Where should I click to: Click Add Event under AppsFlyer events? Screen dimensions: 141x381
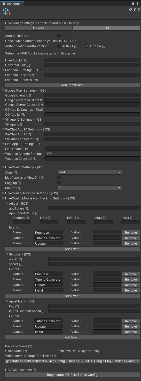pos(72,337)
